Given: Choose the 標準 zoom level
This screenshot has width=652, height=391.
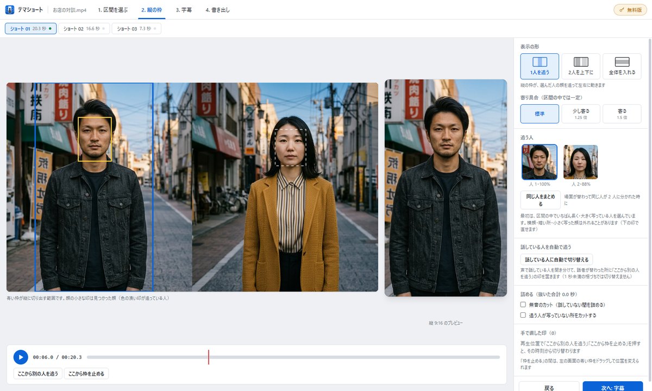Looking at the screenshot, I should 540,114.
